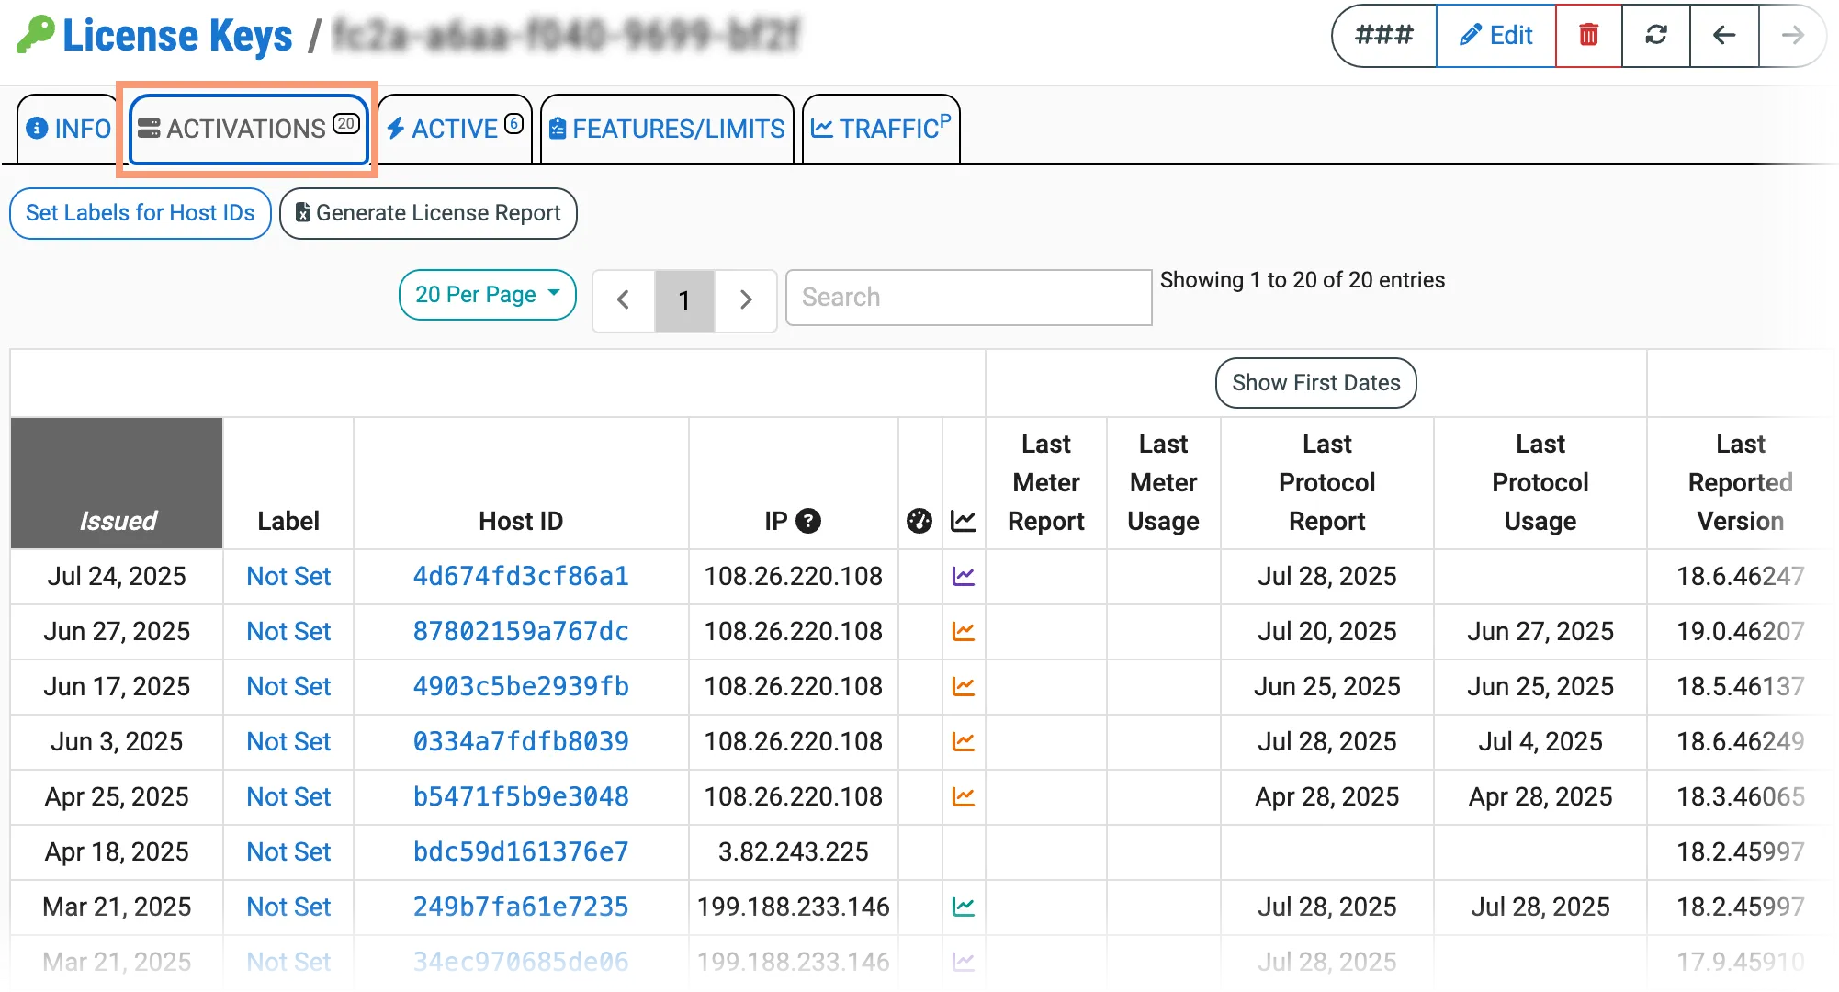Open the INFO tab
Viewport: 1839px width, 992px height.
69,129
